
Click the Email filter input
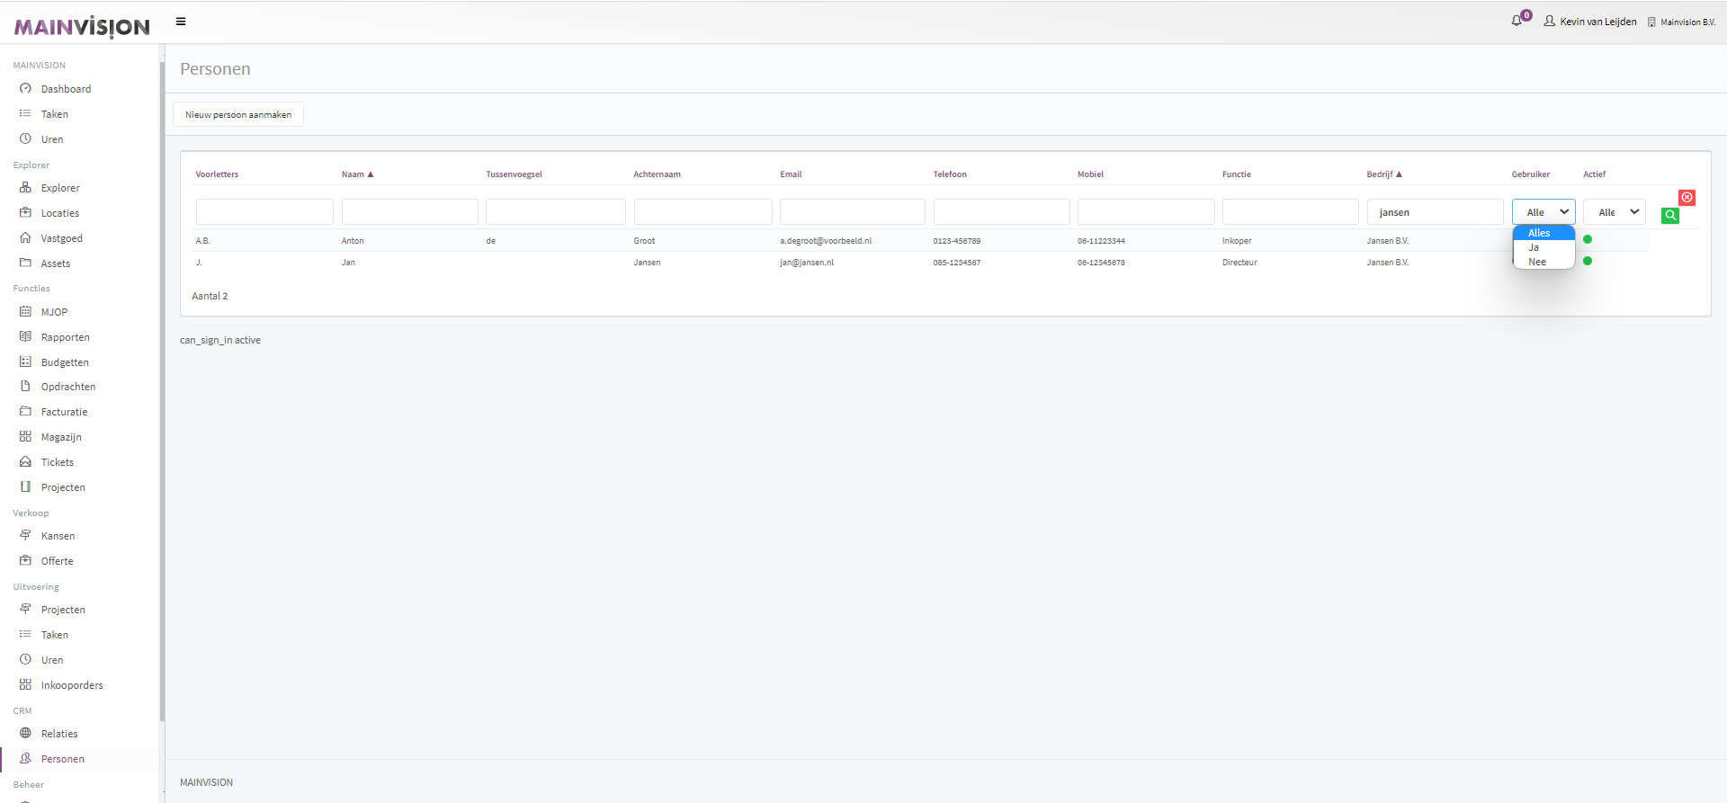[x=853, y=212]
